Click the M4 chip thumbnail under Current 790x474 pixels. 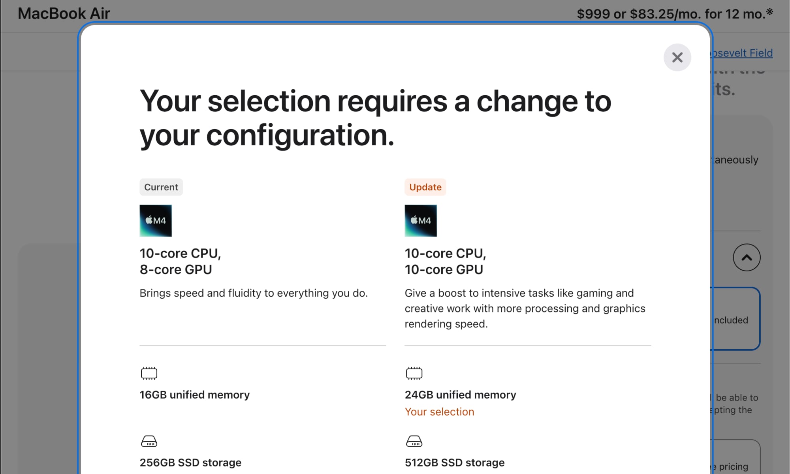156,220
